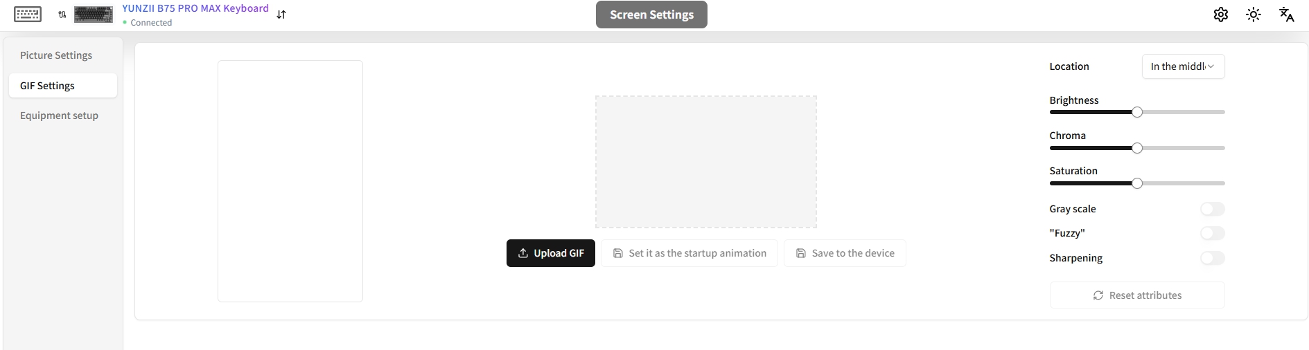Viewport: 1309px width, 350px height.
Task: Enable the Sharpening toggle
Action: click(x=1213, y=258)
